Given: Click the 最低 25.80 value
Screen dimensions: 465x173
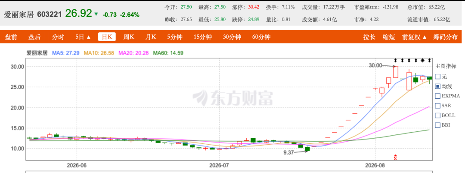Looking at the screenshot, I should [x=220, y=19].
